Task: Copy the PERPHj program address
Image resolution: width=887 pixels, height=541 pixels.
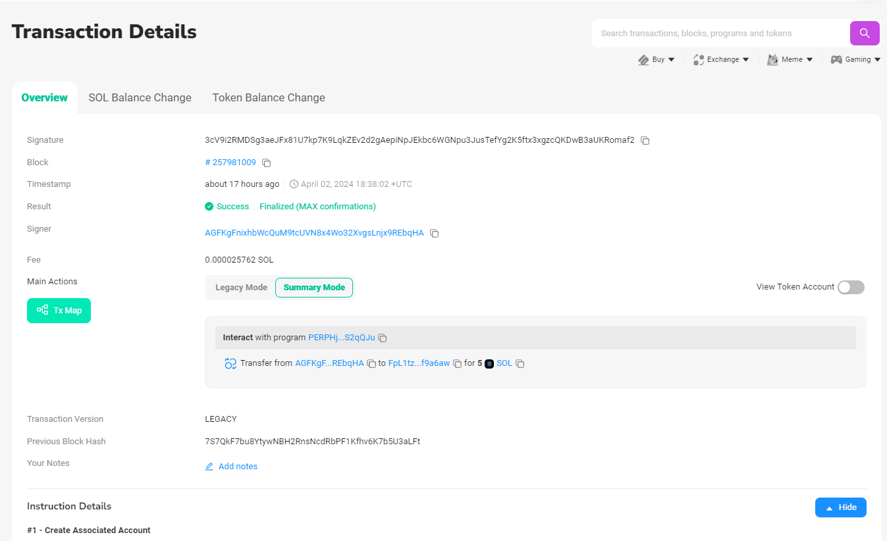Action: 383,338
